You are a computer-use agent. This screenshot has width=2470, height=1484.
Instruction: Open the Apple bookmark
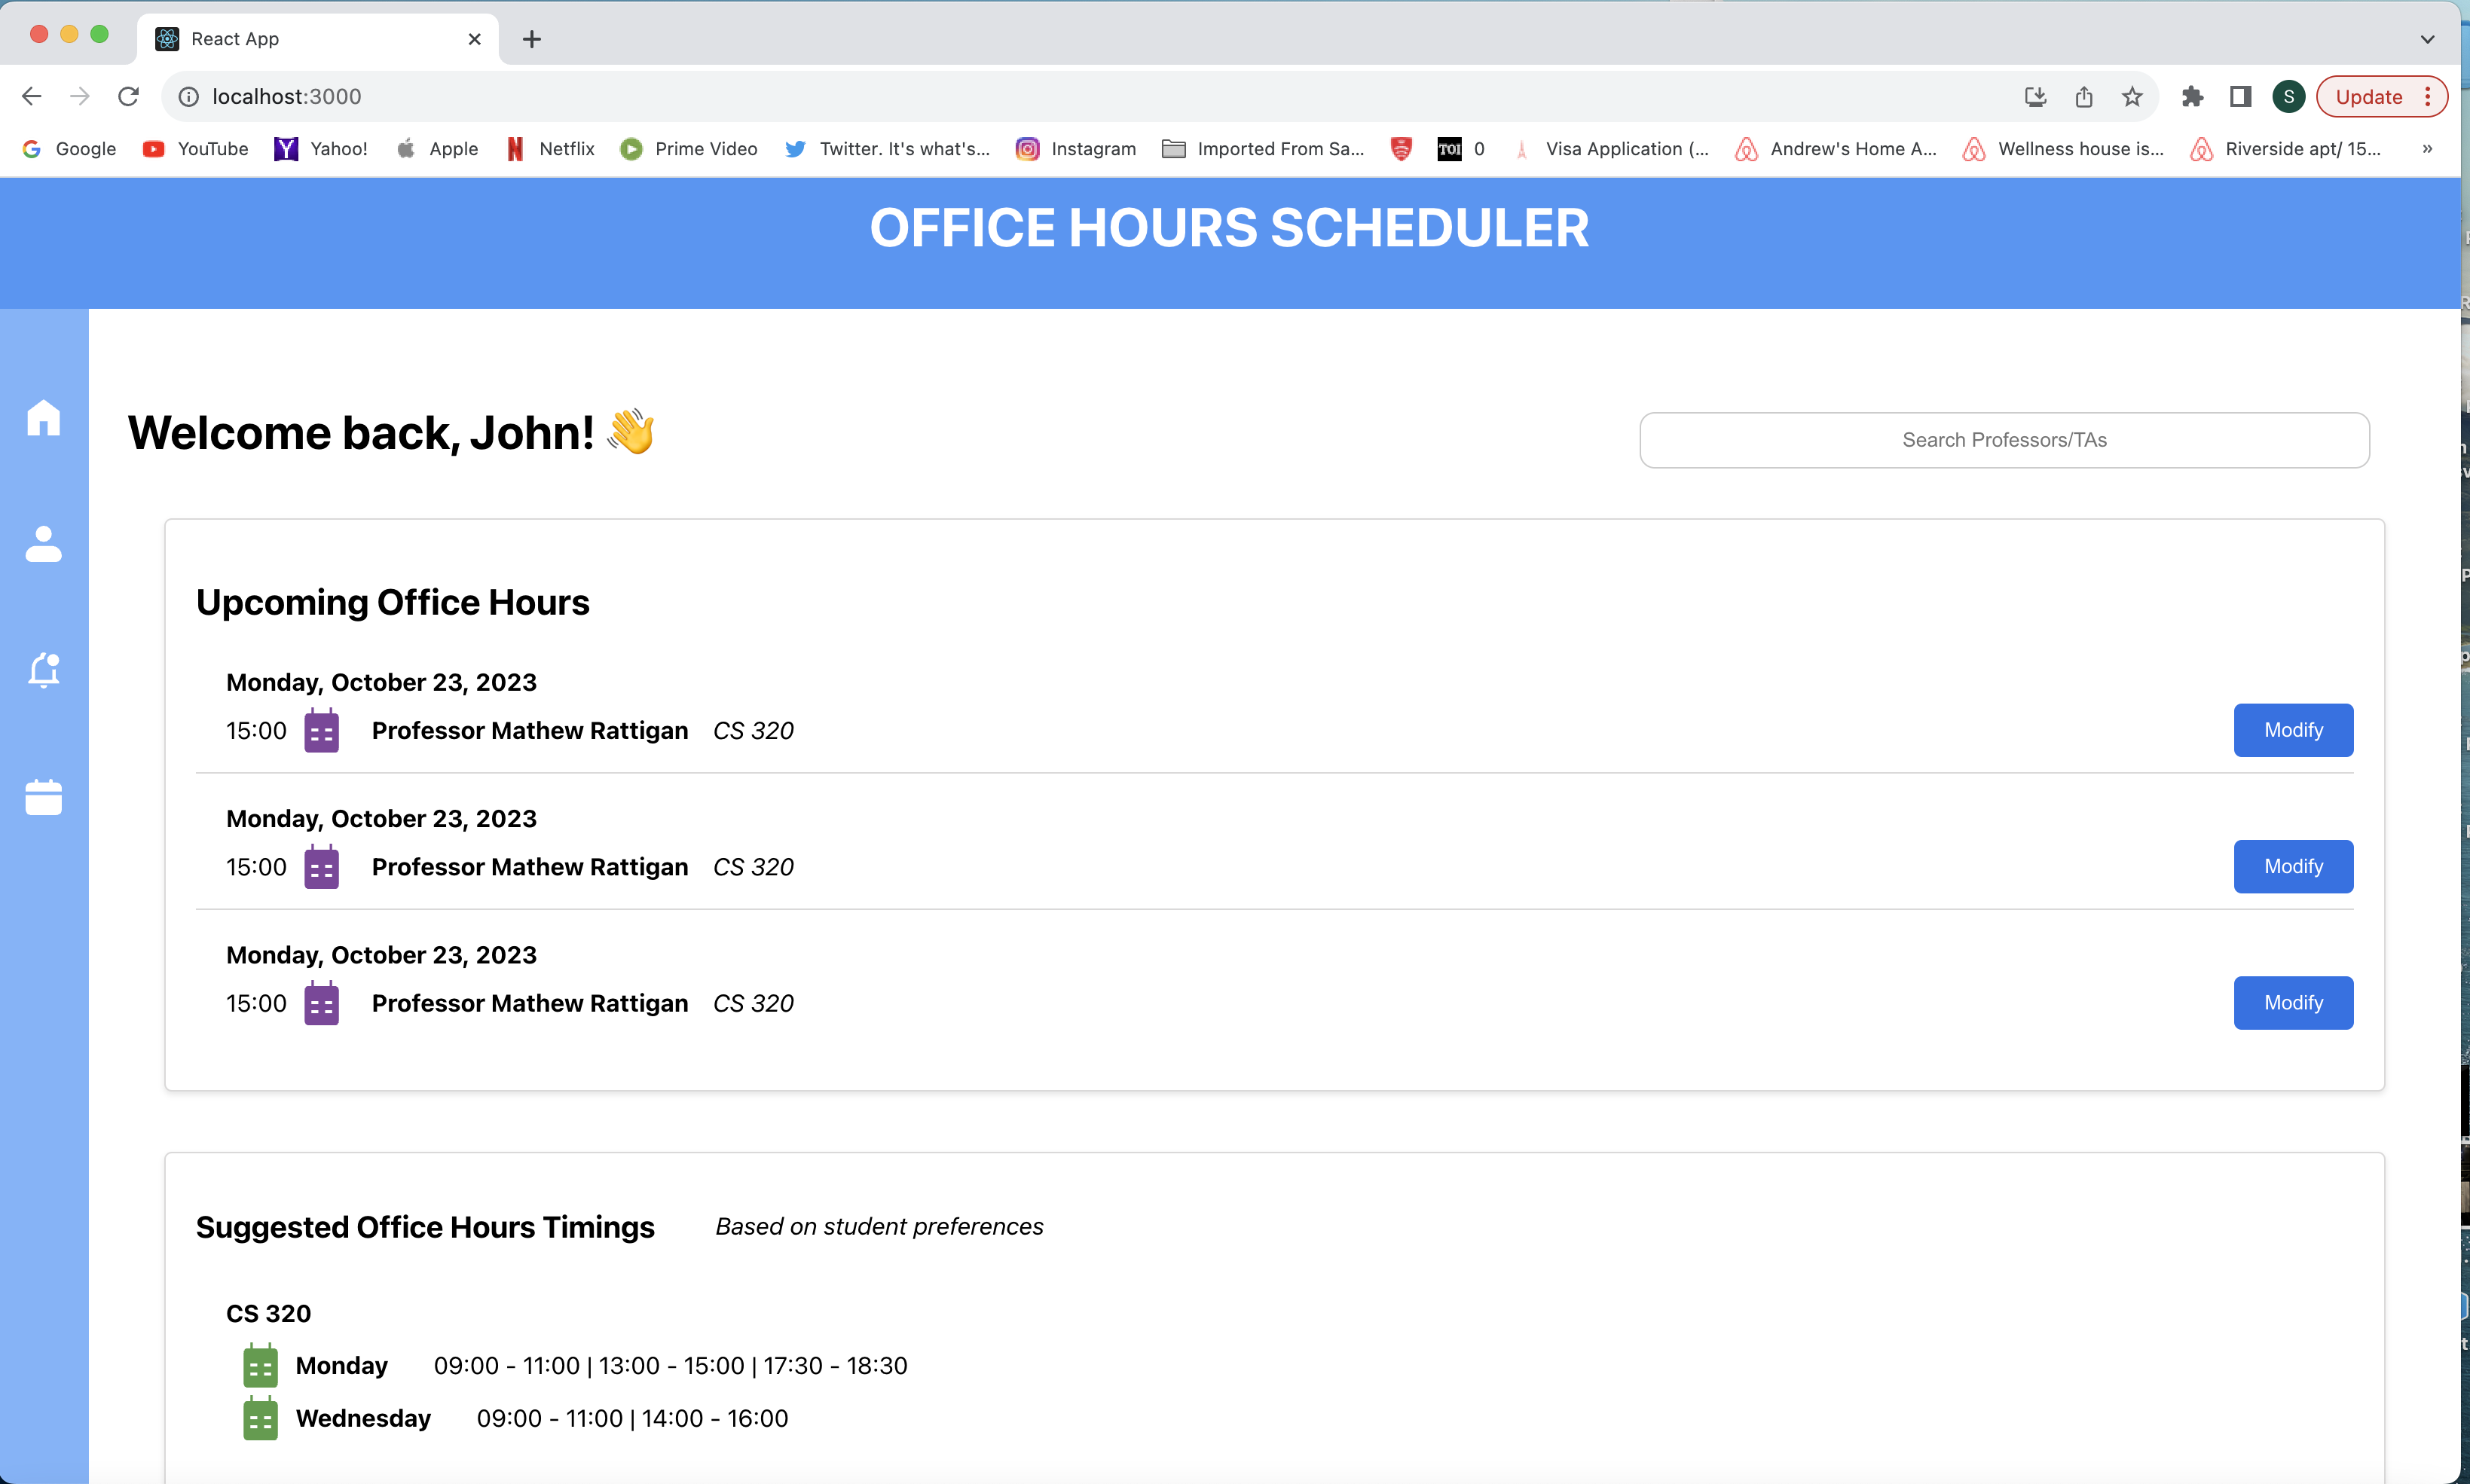437,149
